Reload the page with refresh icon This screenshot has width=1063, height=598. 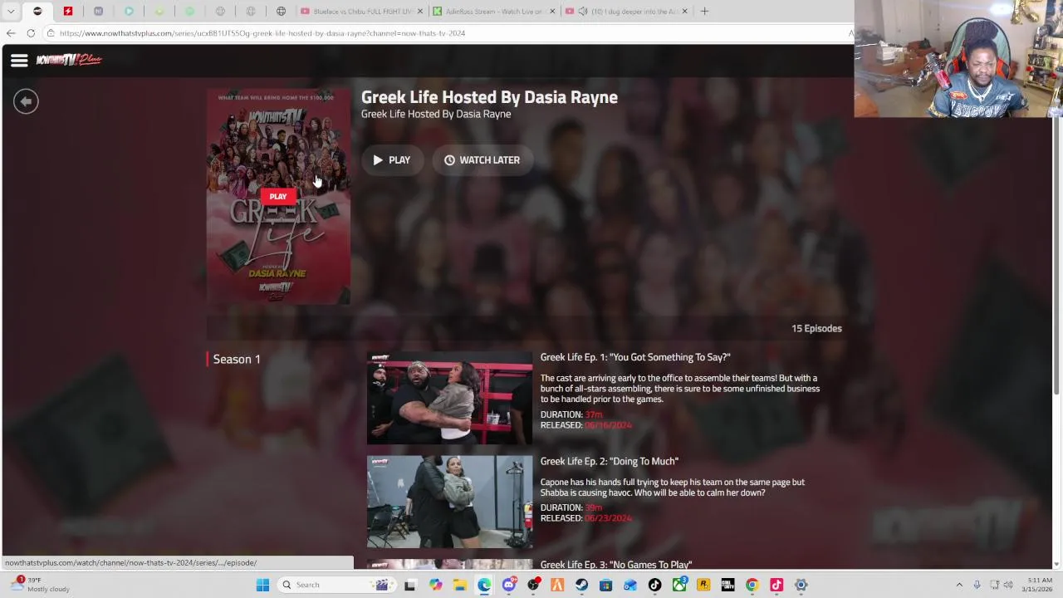pos(31,33)
